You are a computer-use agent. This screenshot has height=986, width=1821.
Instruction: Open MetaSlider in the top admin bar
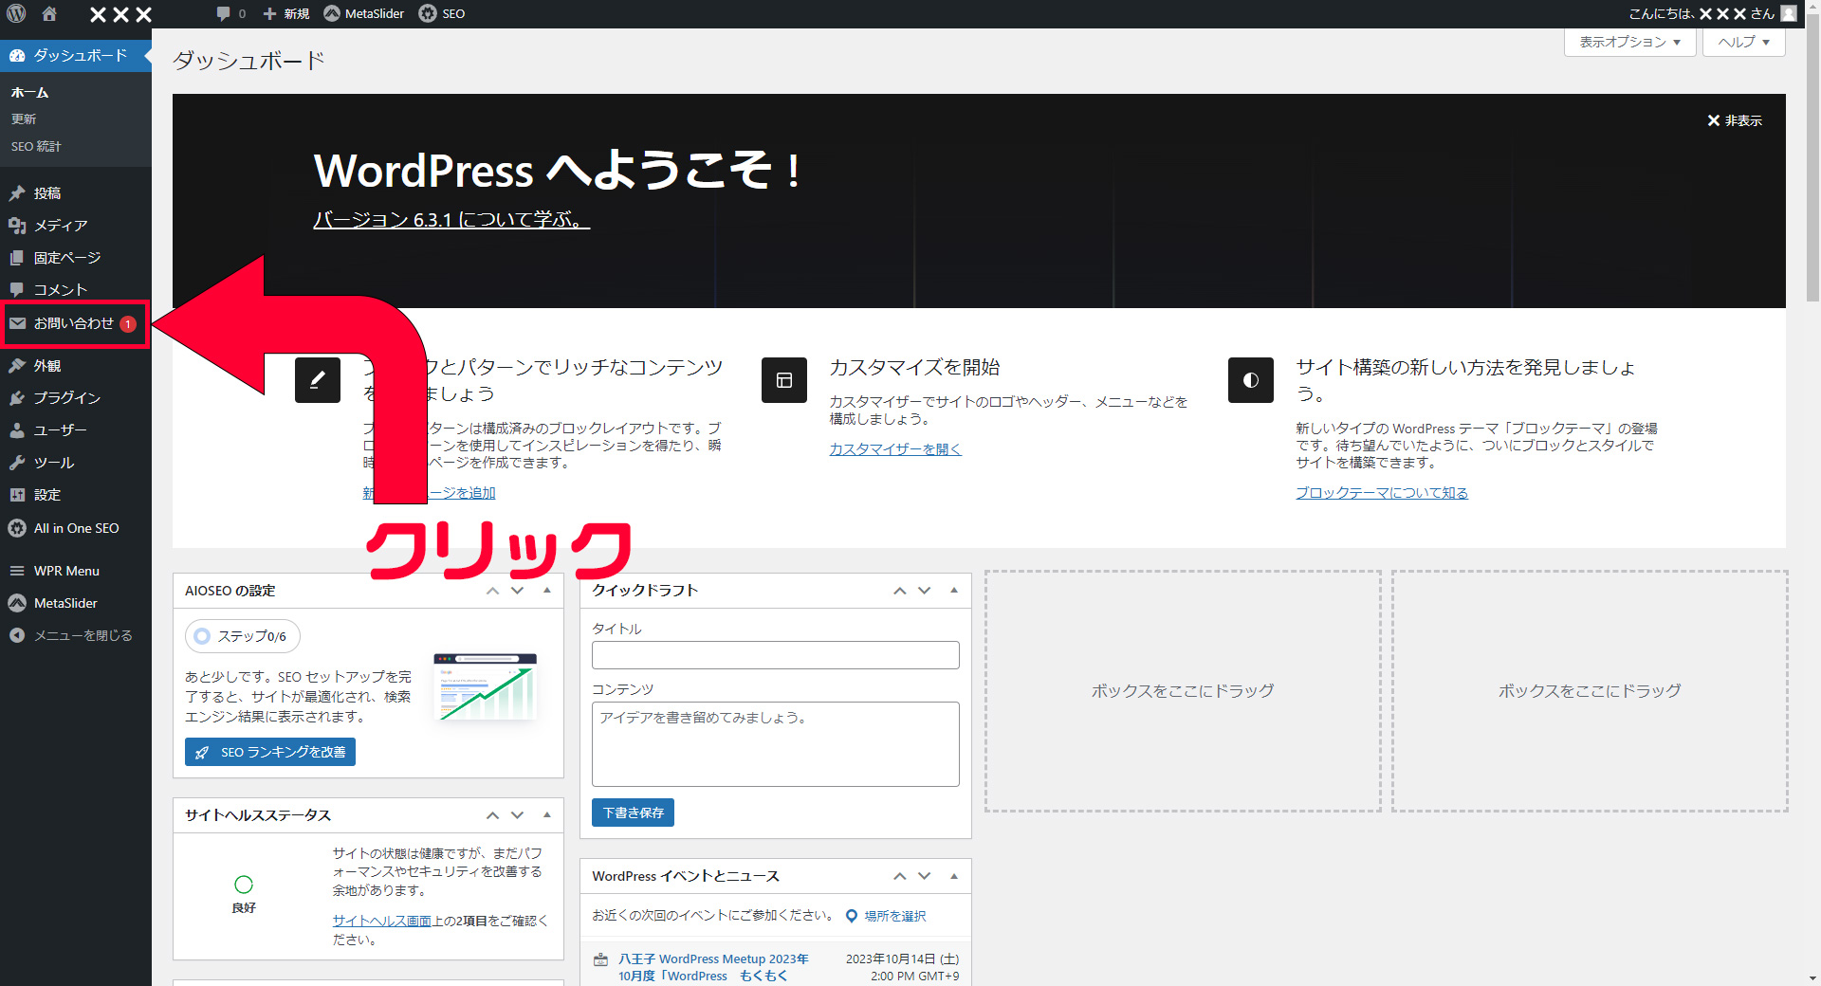[364, 13]
